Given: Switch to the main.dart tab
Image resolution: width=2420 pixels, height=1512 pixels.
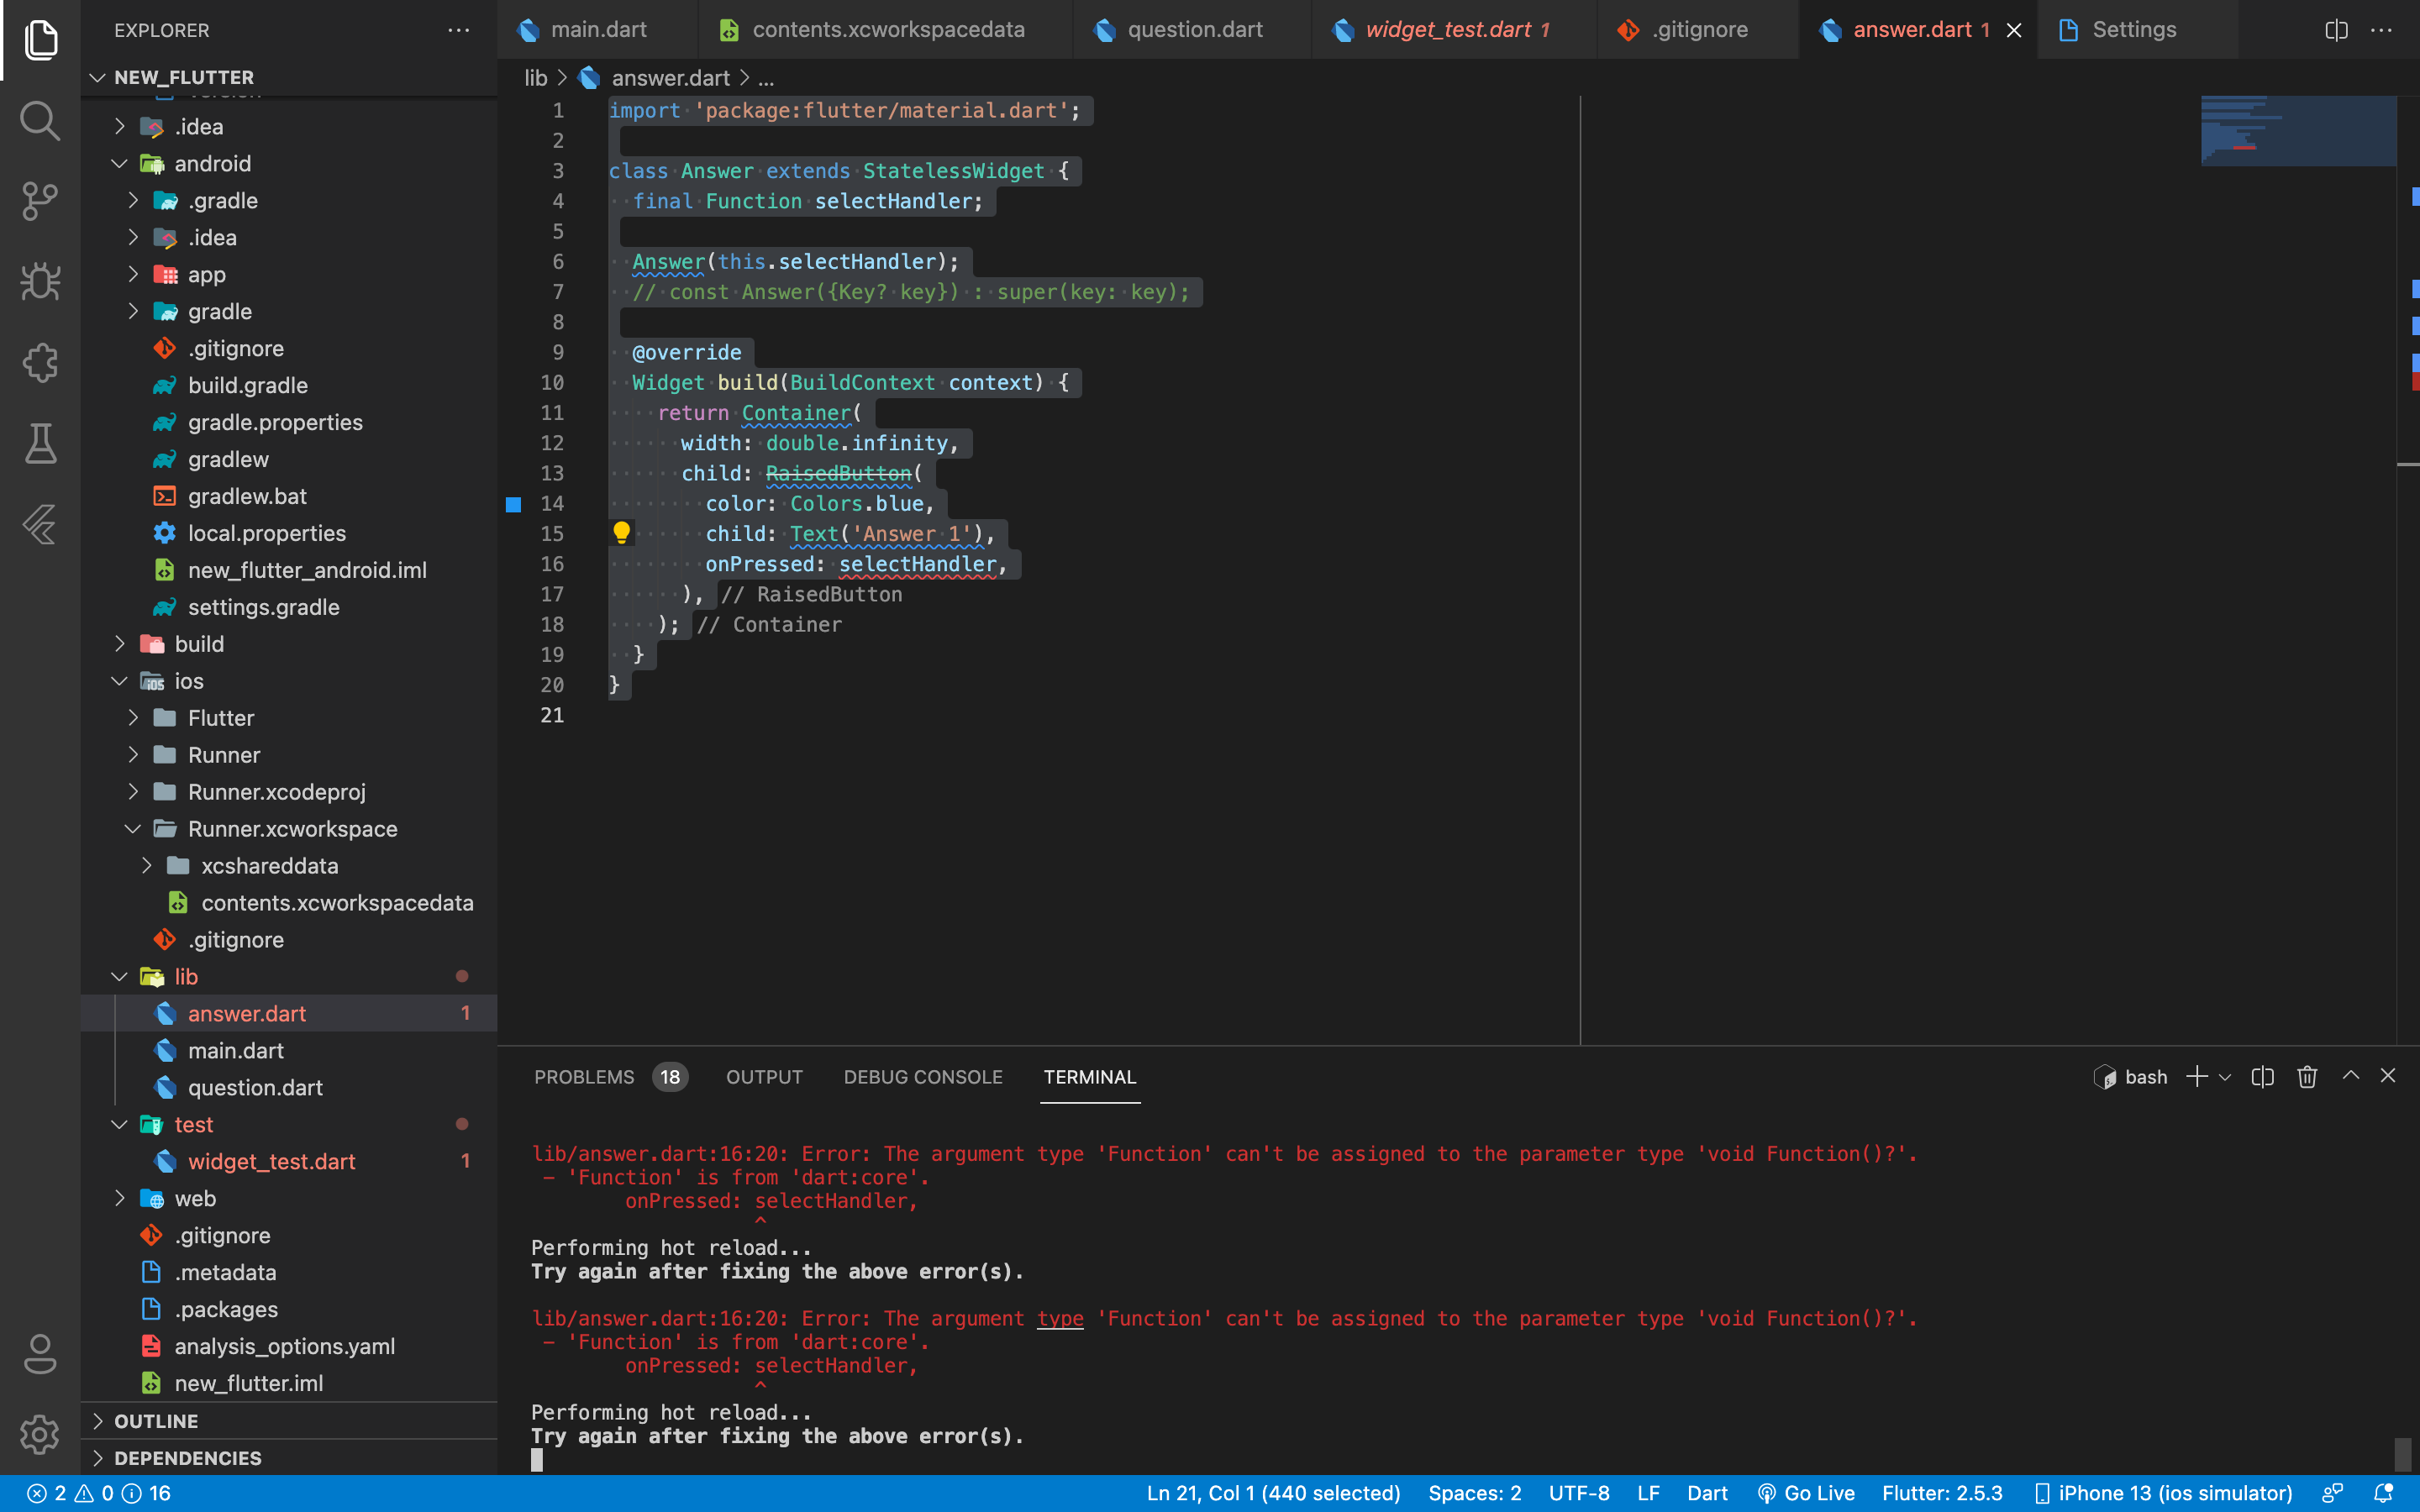Looking at the screenshot, I should click(598, 30).
